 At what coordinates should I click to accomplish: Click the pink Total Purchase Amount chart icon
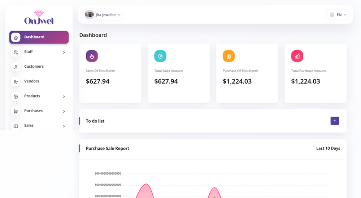(x=297, y=56)
